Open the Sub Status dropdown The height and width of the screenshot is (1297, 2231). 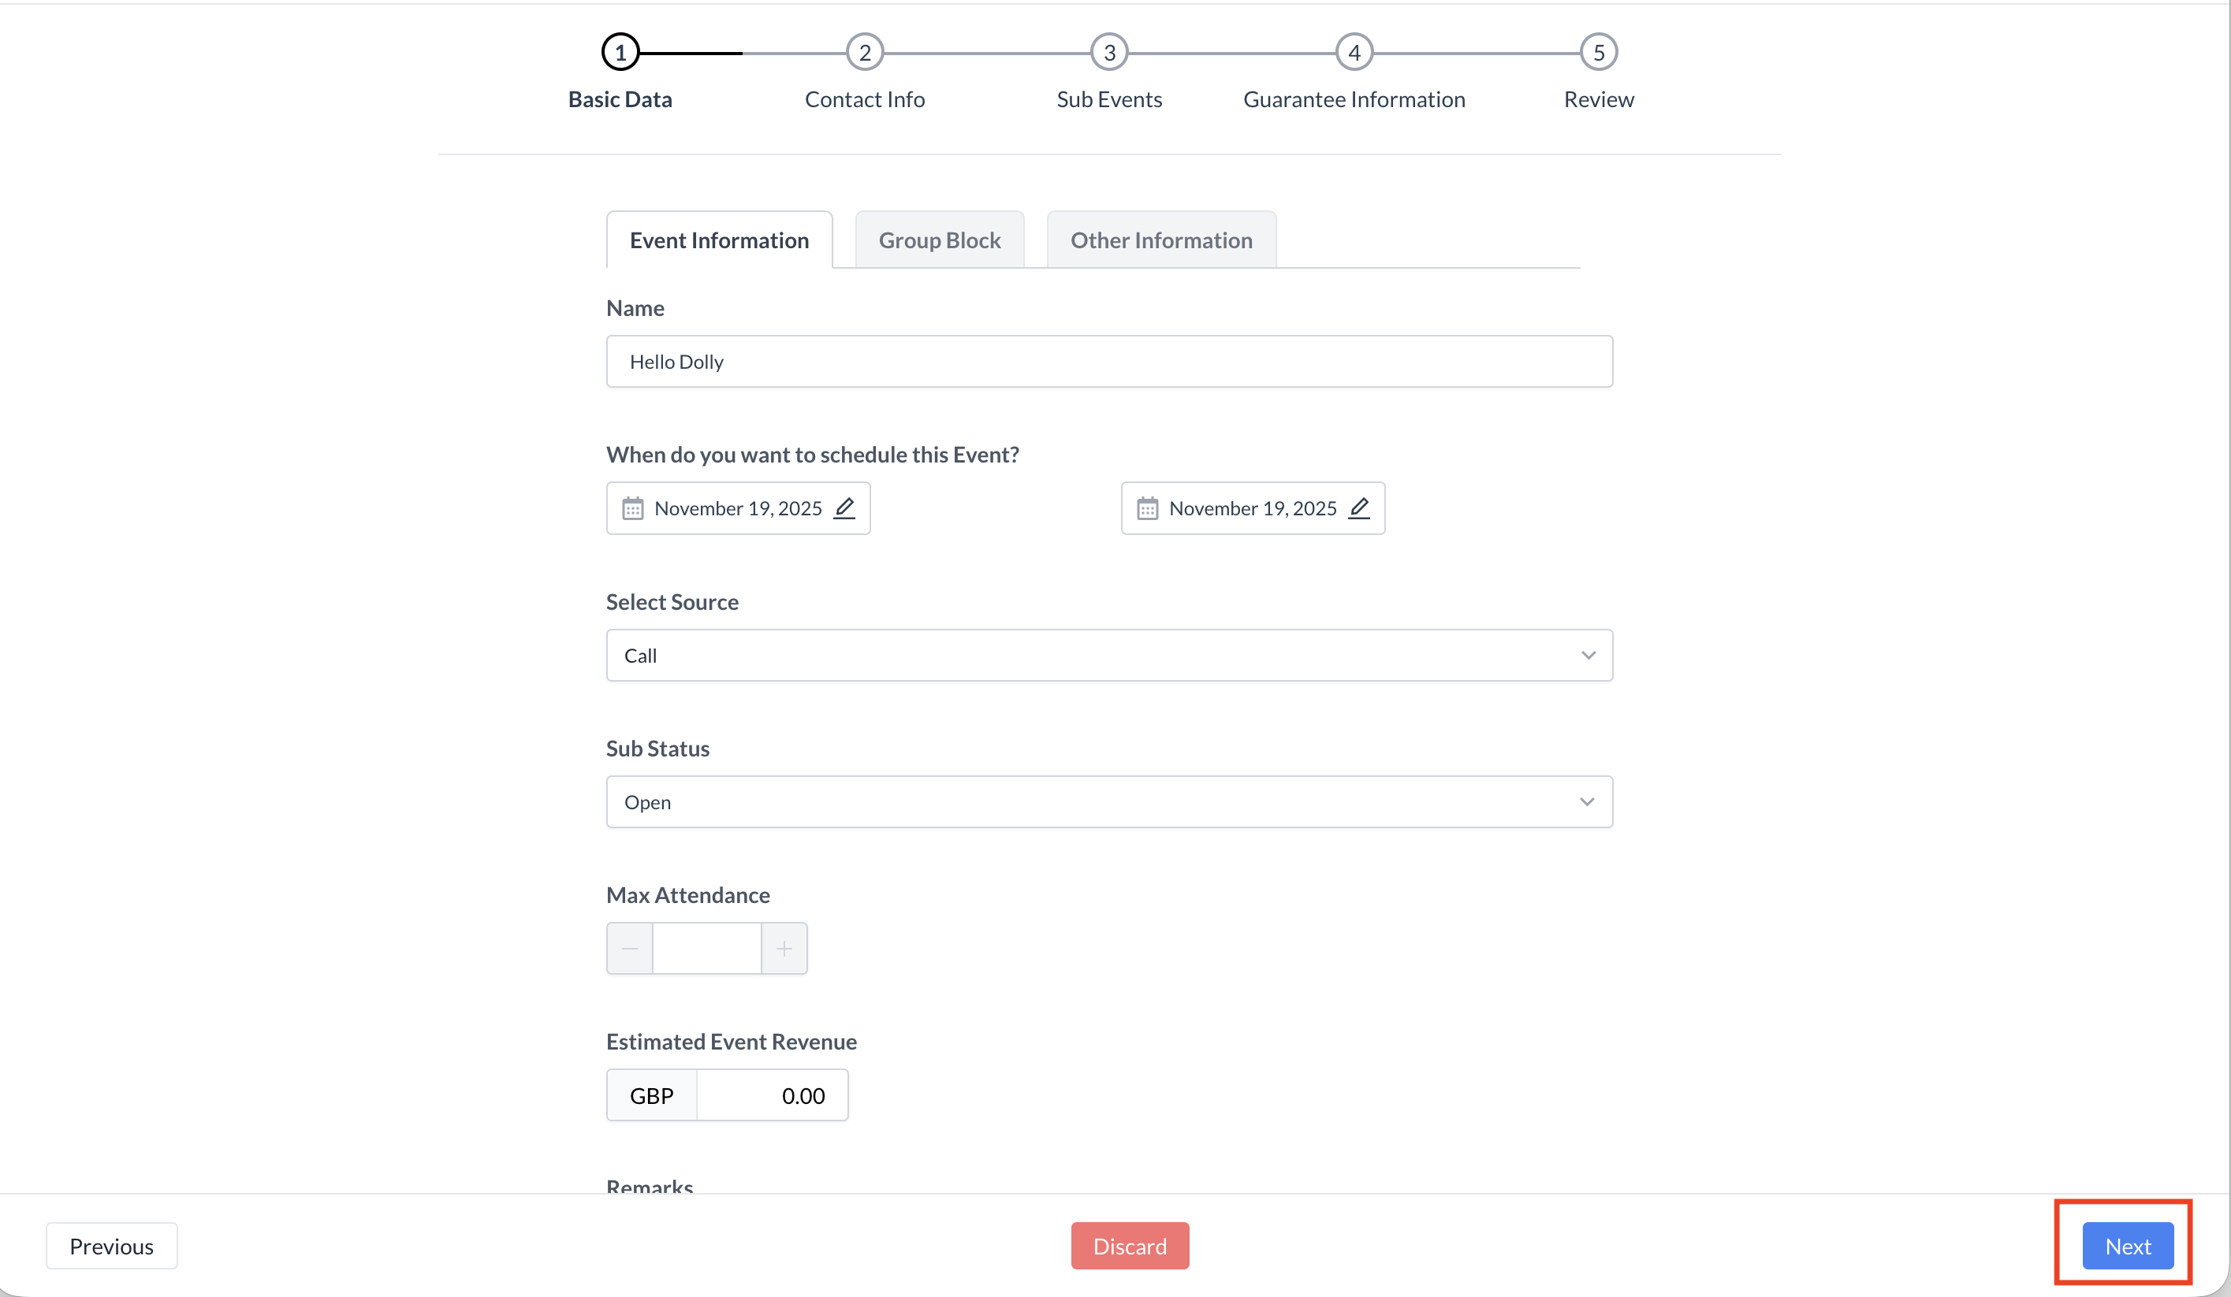pyautogui.click(x=1108, y=802)
